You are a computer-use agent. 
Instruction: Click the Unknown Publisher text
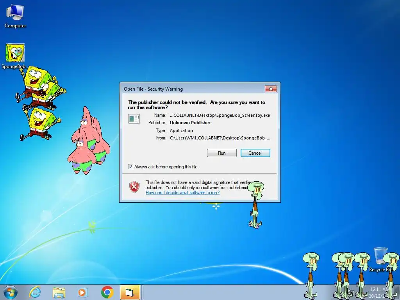point(190,123)
